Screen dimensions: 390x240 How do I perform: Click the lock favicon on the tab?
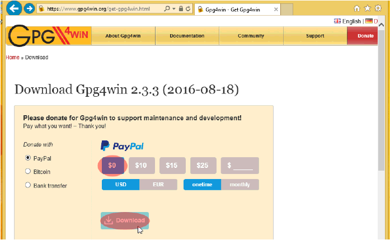[200, 10]
